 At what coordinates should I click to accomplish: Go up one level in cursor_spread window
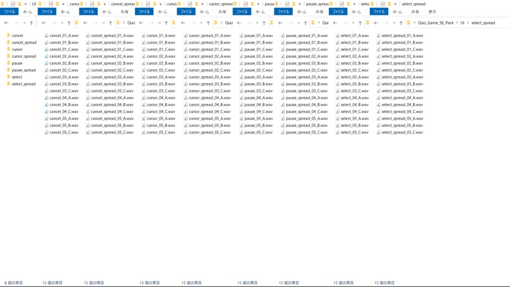click(208, 23)
